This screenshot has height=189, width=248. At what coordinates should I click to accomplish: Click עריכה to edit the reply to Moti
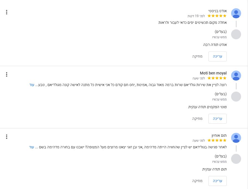tap(218, 119)
